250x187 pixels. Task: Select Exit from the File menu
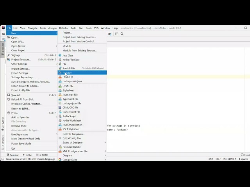(x=32, y=148)
